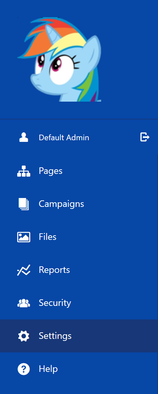
Task: Click the user profile icon
Action: point(24,138)
